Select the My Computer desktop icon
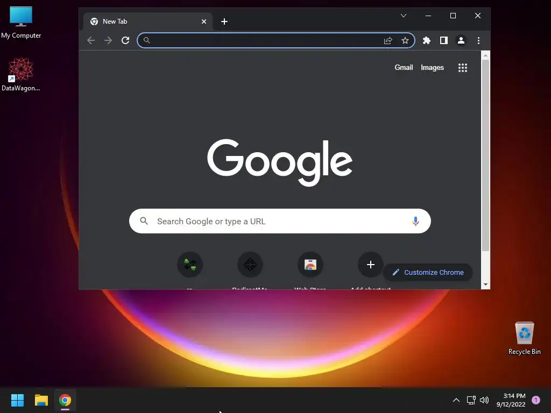Screen dimensions: 551x413 (x=21, y=23)
